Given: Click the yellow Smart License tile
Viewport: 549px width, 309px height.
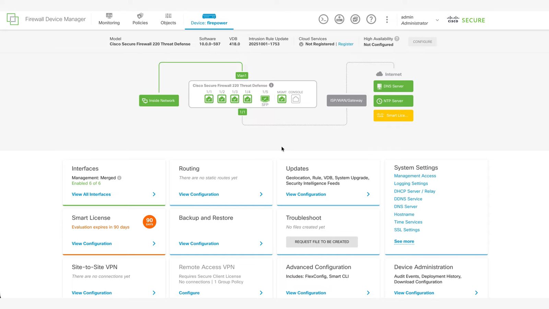Looking at the screenshot, I should click(393, 115).
